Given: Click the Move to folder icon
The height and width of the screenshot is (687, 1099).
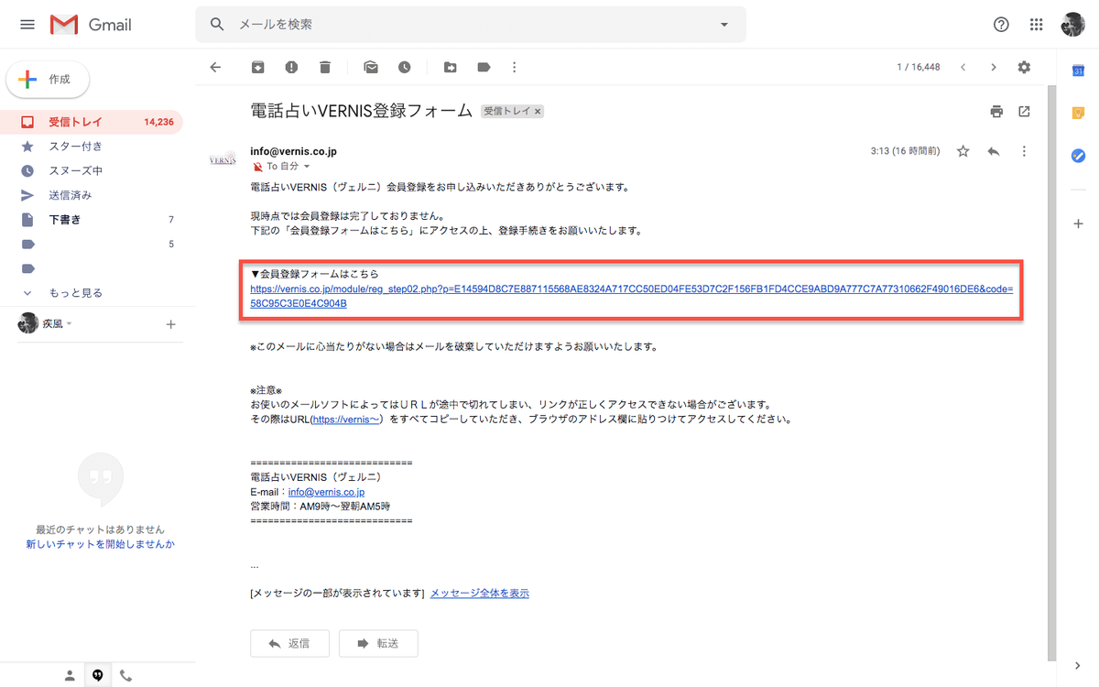Looking at the screenshot, I should click(450, 67).
